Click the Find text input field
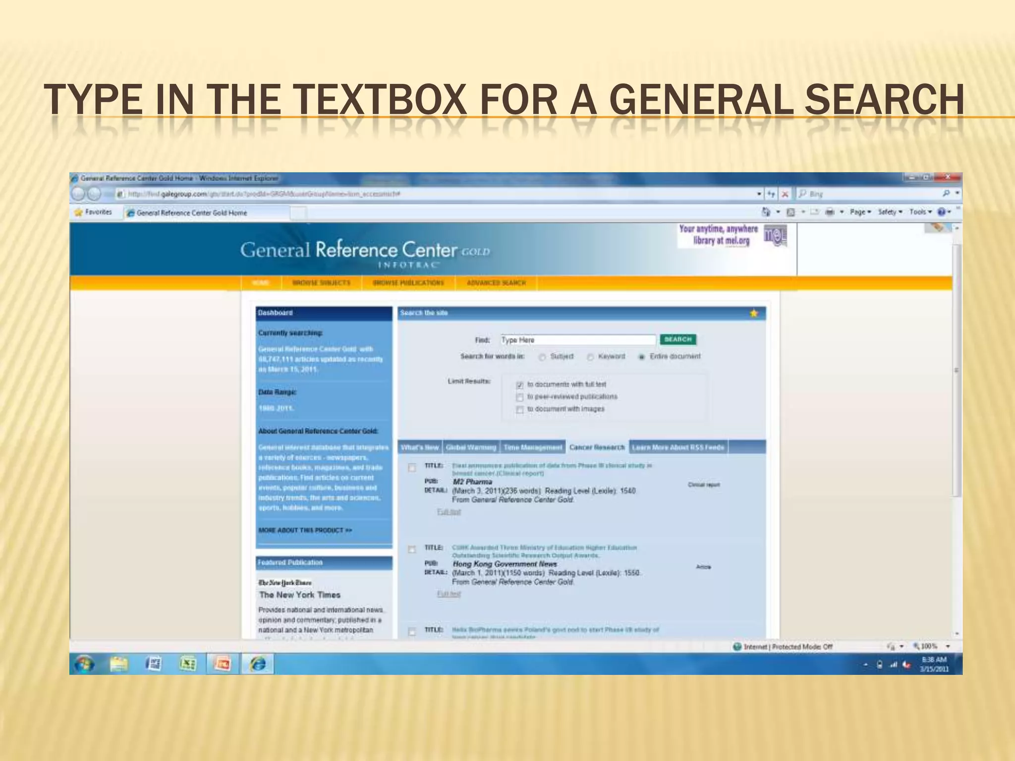 (x=577, y=340)
